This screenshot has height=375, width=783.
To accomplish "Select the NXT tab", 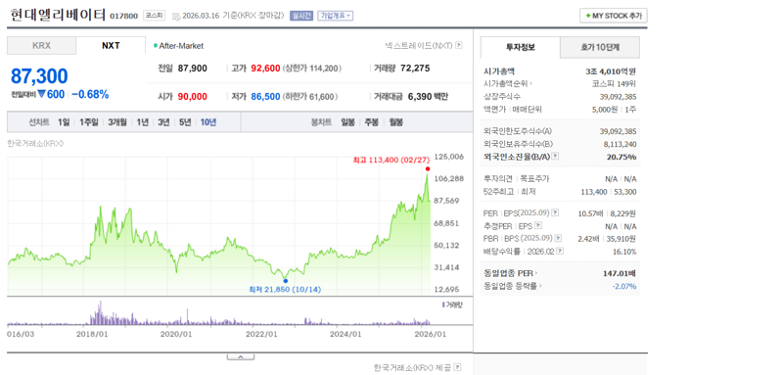I will click(x=111, y=45).
